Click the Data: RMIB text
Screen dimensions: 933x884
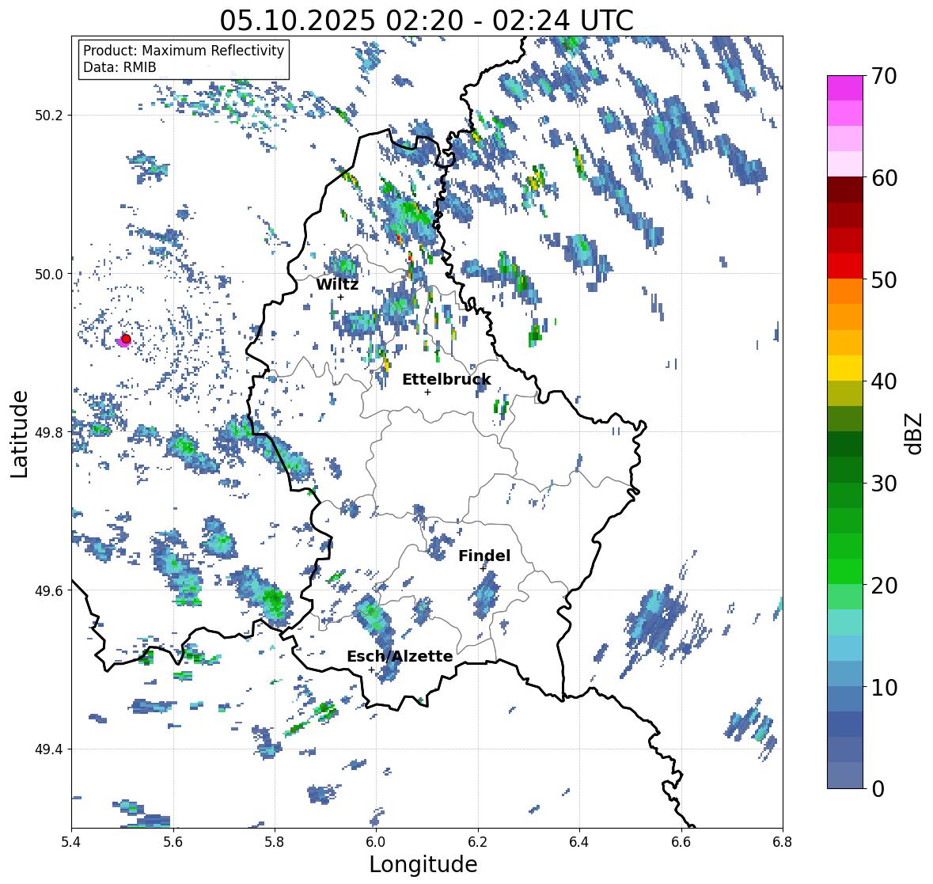[x=119, y=67]
